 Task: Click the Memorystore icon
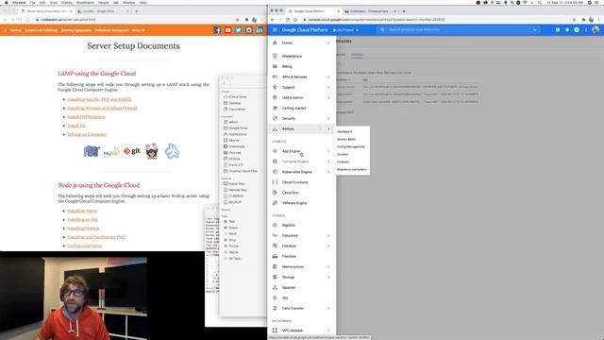tap(275, 266)
